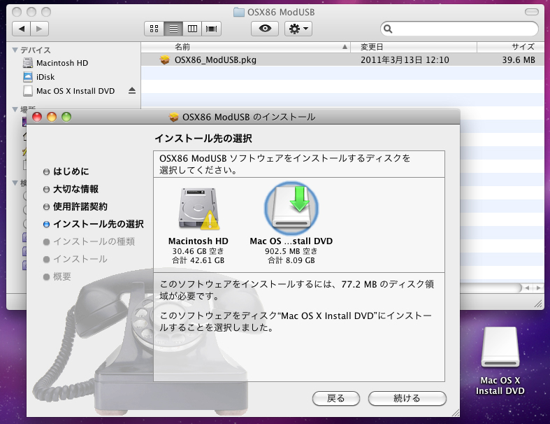
Task: Click the Finder toolbar toggle pill button
Action: coord(531,12)
